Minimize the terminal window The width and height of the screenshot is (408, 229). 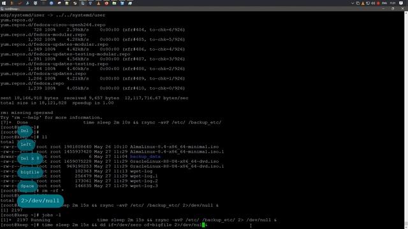point(383,8)
